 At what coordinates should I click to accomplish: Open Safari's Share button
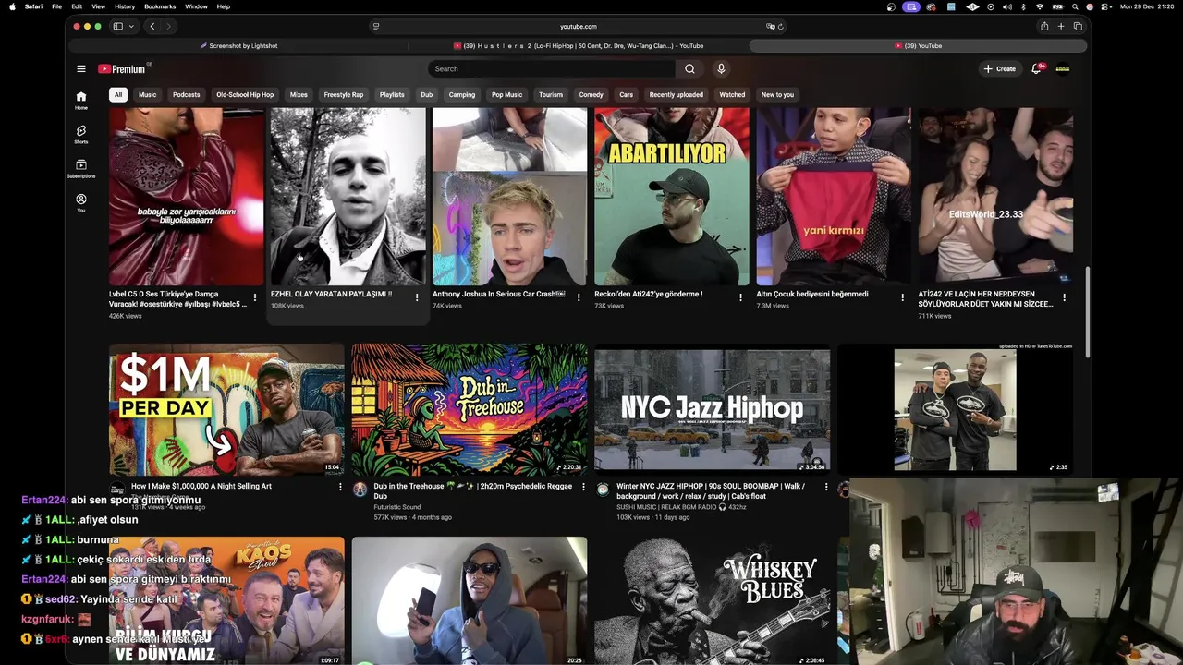[1044, 26]
